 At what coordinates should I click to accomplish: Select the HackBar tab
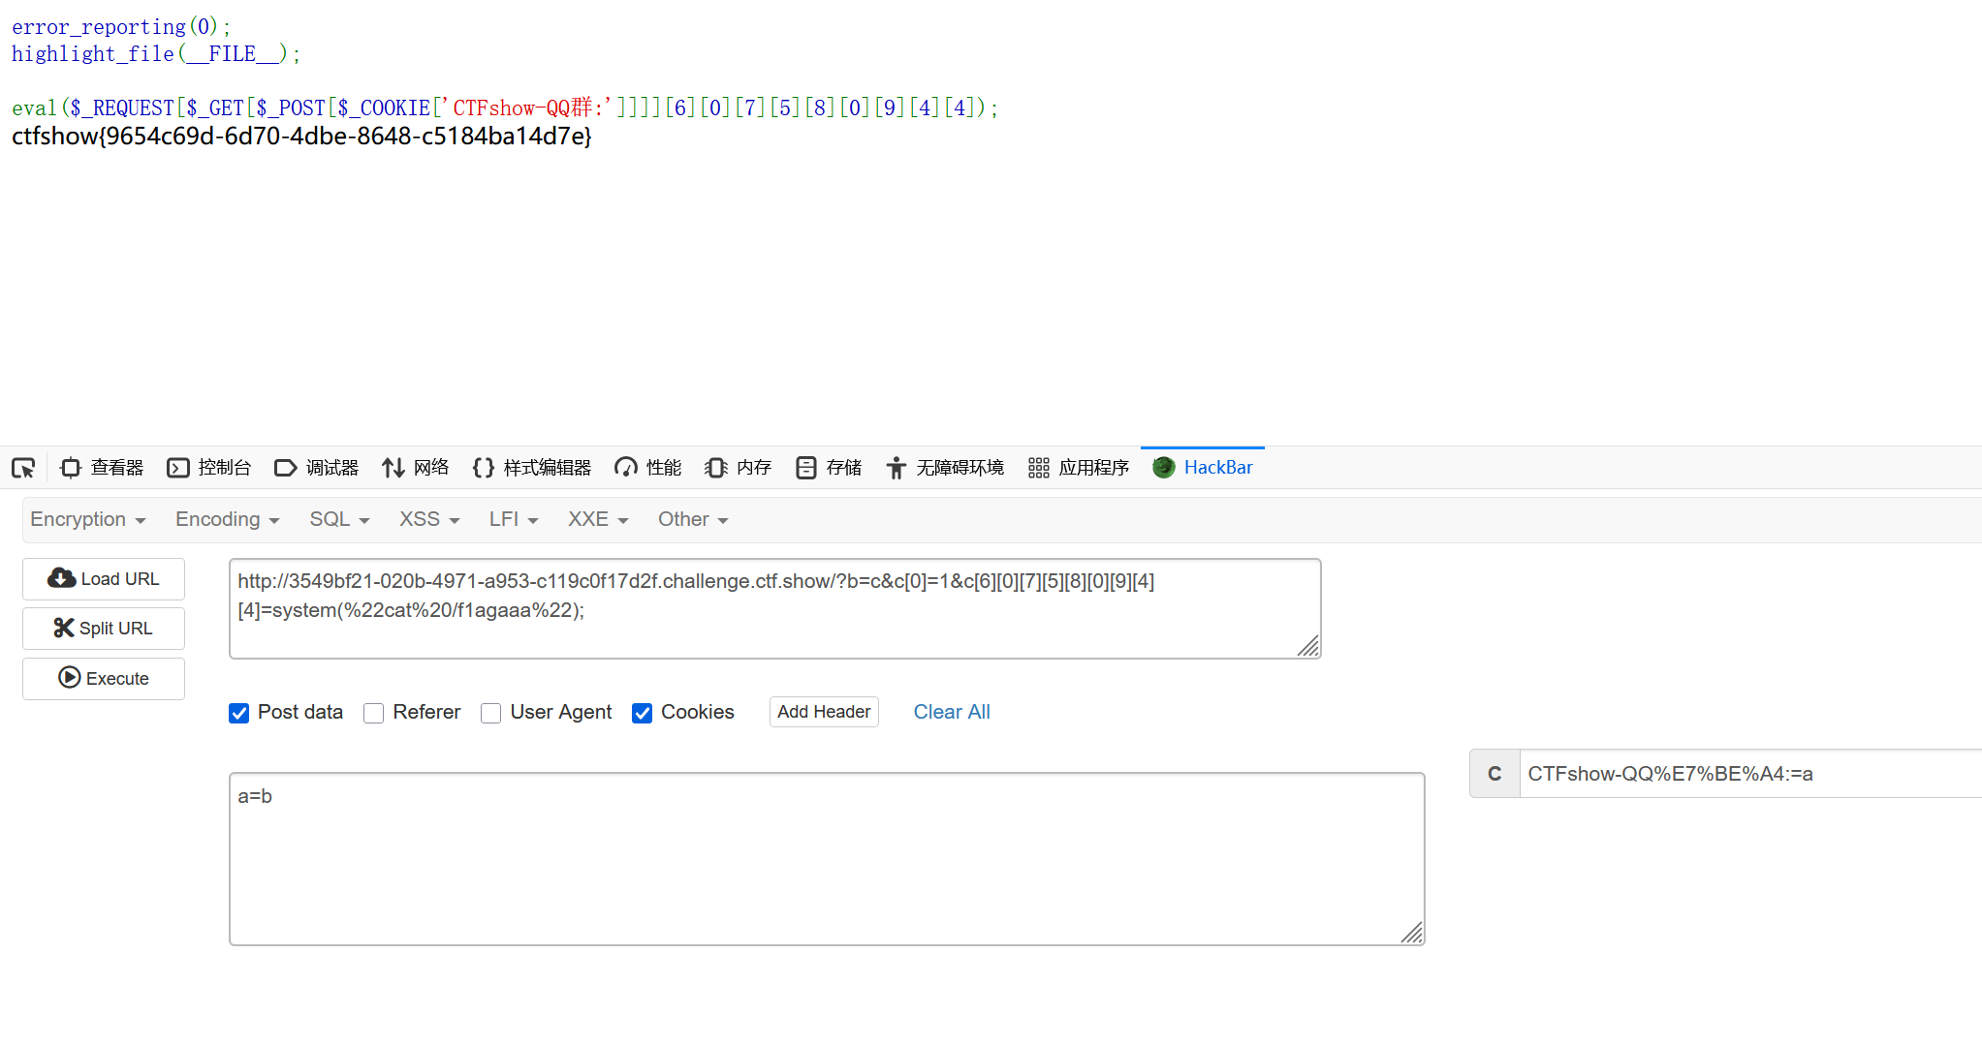coord(1203,468)
